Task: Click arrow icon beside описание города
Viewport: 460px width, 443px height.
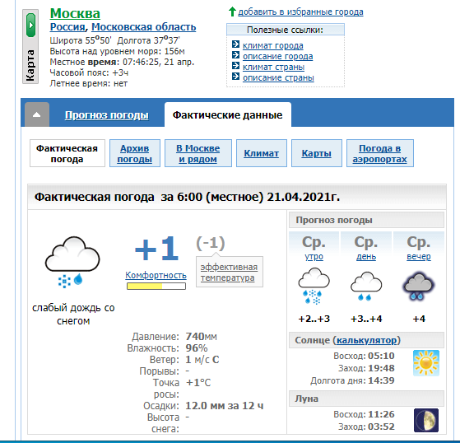Action: 235,55
